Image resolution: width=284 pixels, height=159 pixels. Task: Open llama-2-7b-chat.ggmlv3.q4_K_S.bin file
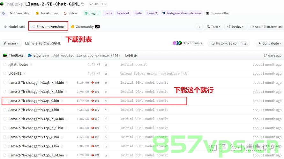pyautogui.click(x=36, y=128)
